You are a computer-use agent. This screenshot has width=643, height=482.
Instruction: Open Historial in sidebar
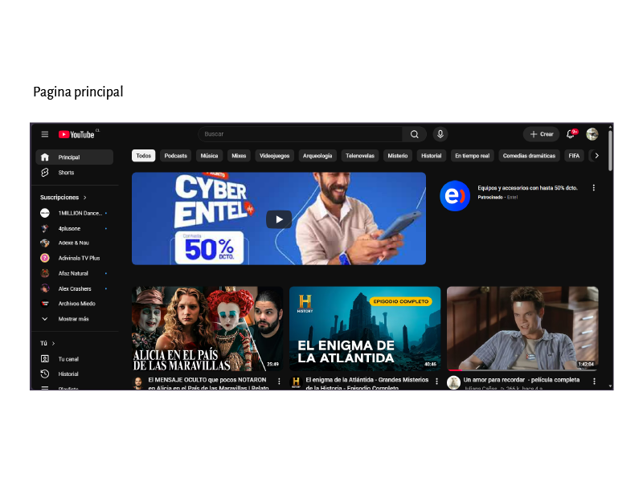[x=74, y=374]
